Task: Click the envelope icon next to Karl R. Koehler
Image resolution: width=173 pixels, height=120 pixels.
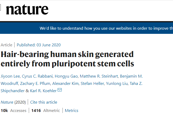Action: click(60, 90)
